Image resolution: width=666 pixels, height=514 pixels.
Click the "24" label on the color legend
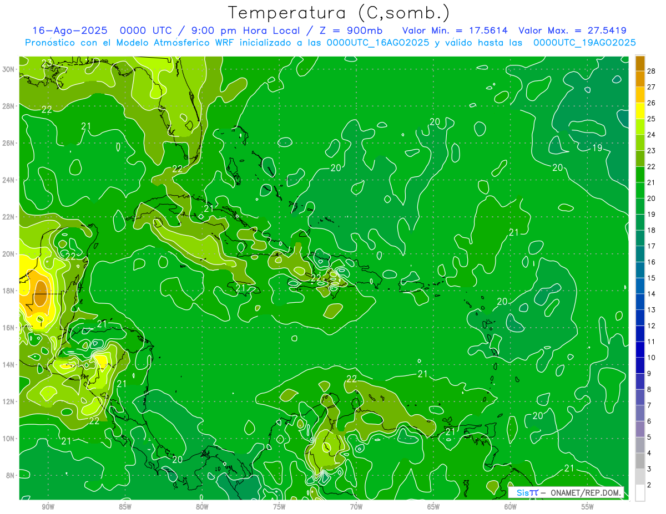coord(651,135)
